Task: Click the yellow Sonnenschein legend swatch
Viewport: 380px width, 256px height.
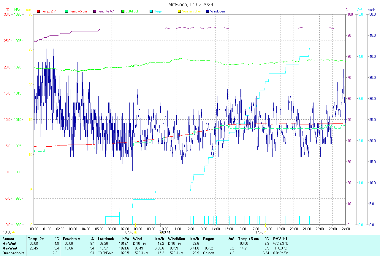Action: pyautogui.click(x=179, y=11)
